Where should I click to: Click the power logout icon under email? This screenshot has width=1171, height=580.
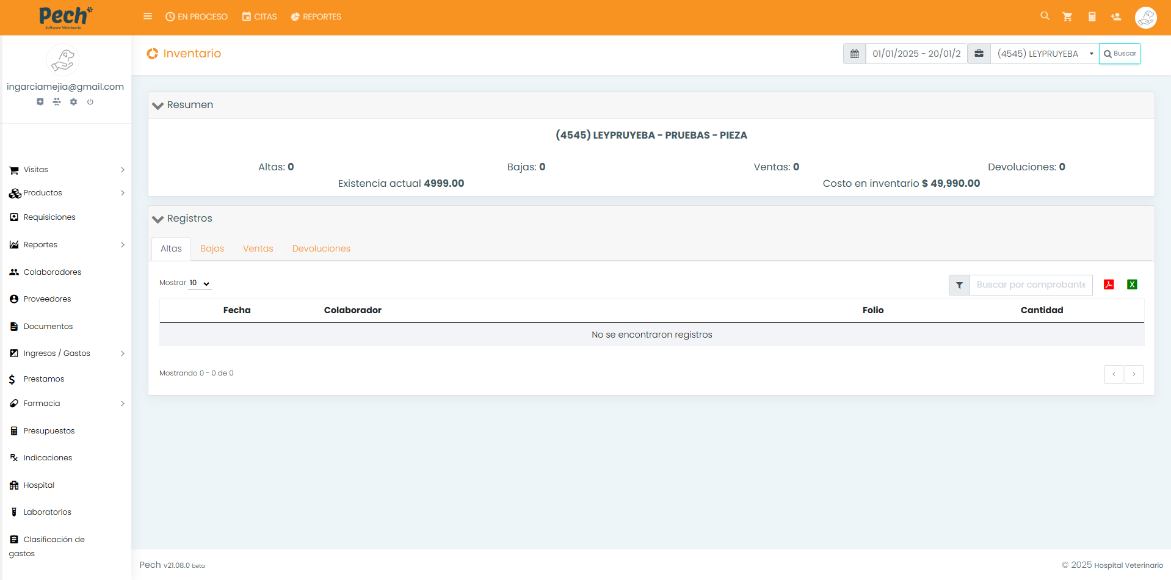(x=90, y=102)
